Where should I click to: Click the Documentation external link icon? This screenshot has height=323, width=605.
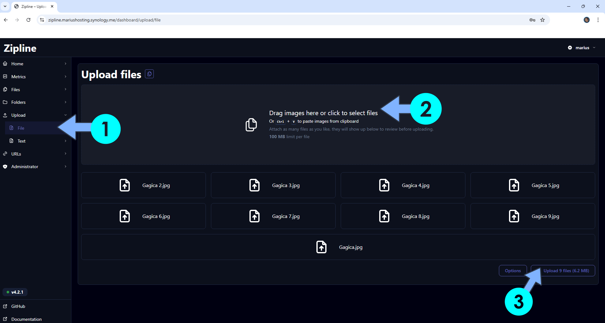(5, 319)
